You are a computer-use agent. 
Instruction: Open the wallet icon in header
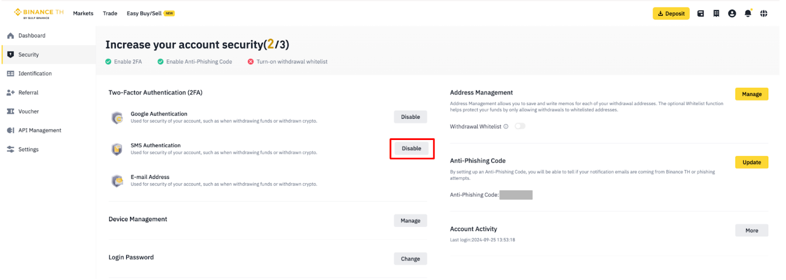tap(701, 14)
